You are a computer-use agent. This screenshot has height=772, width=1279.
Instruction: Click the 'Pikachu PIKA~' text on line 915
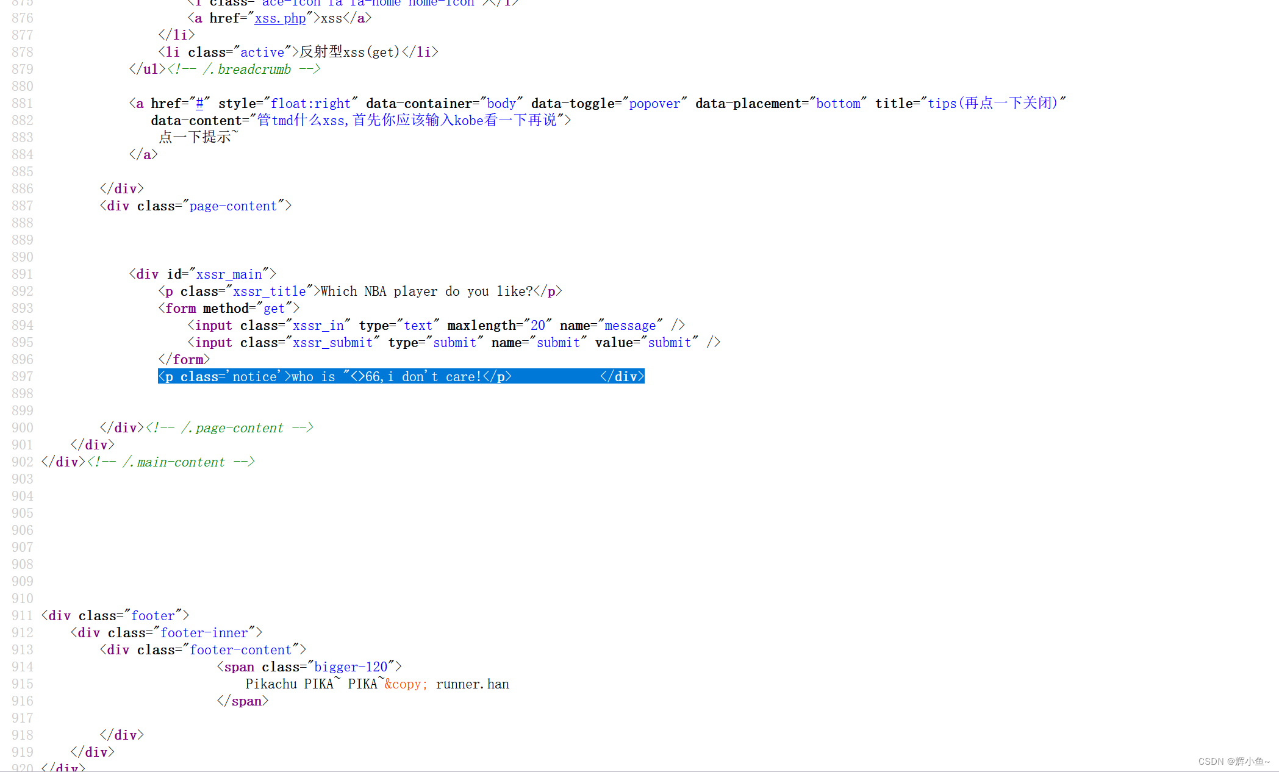click(x=293, y=684)
